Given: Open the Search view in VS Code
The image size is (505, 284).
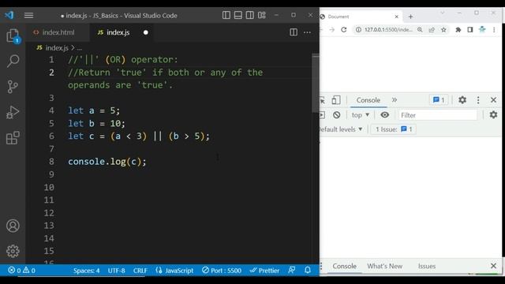Looking at the screenshot, I should pos(13,61).
